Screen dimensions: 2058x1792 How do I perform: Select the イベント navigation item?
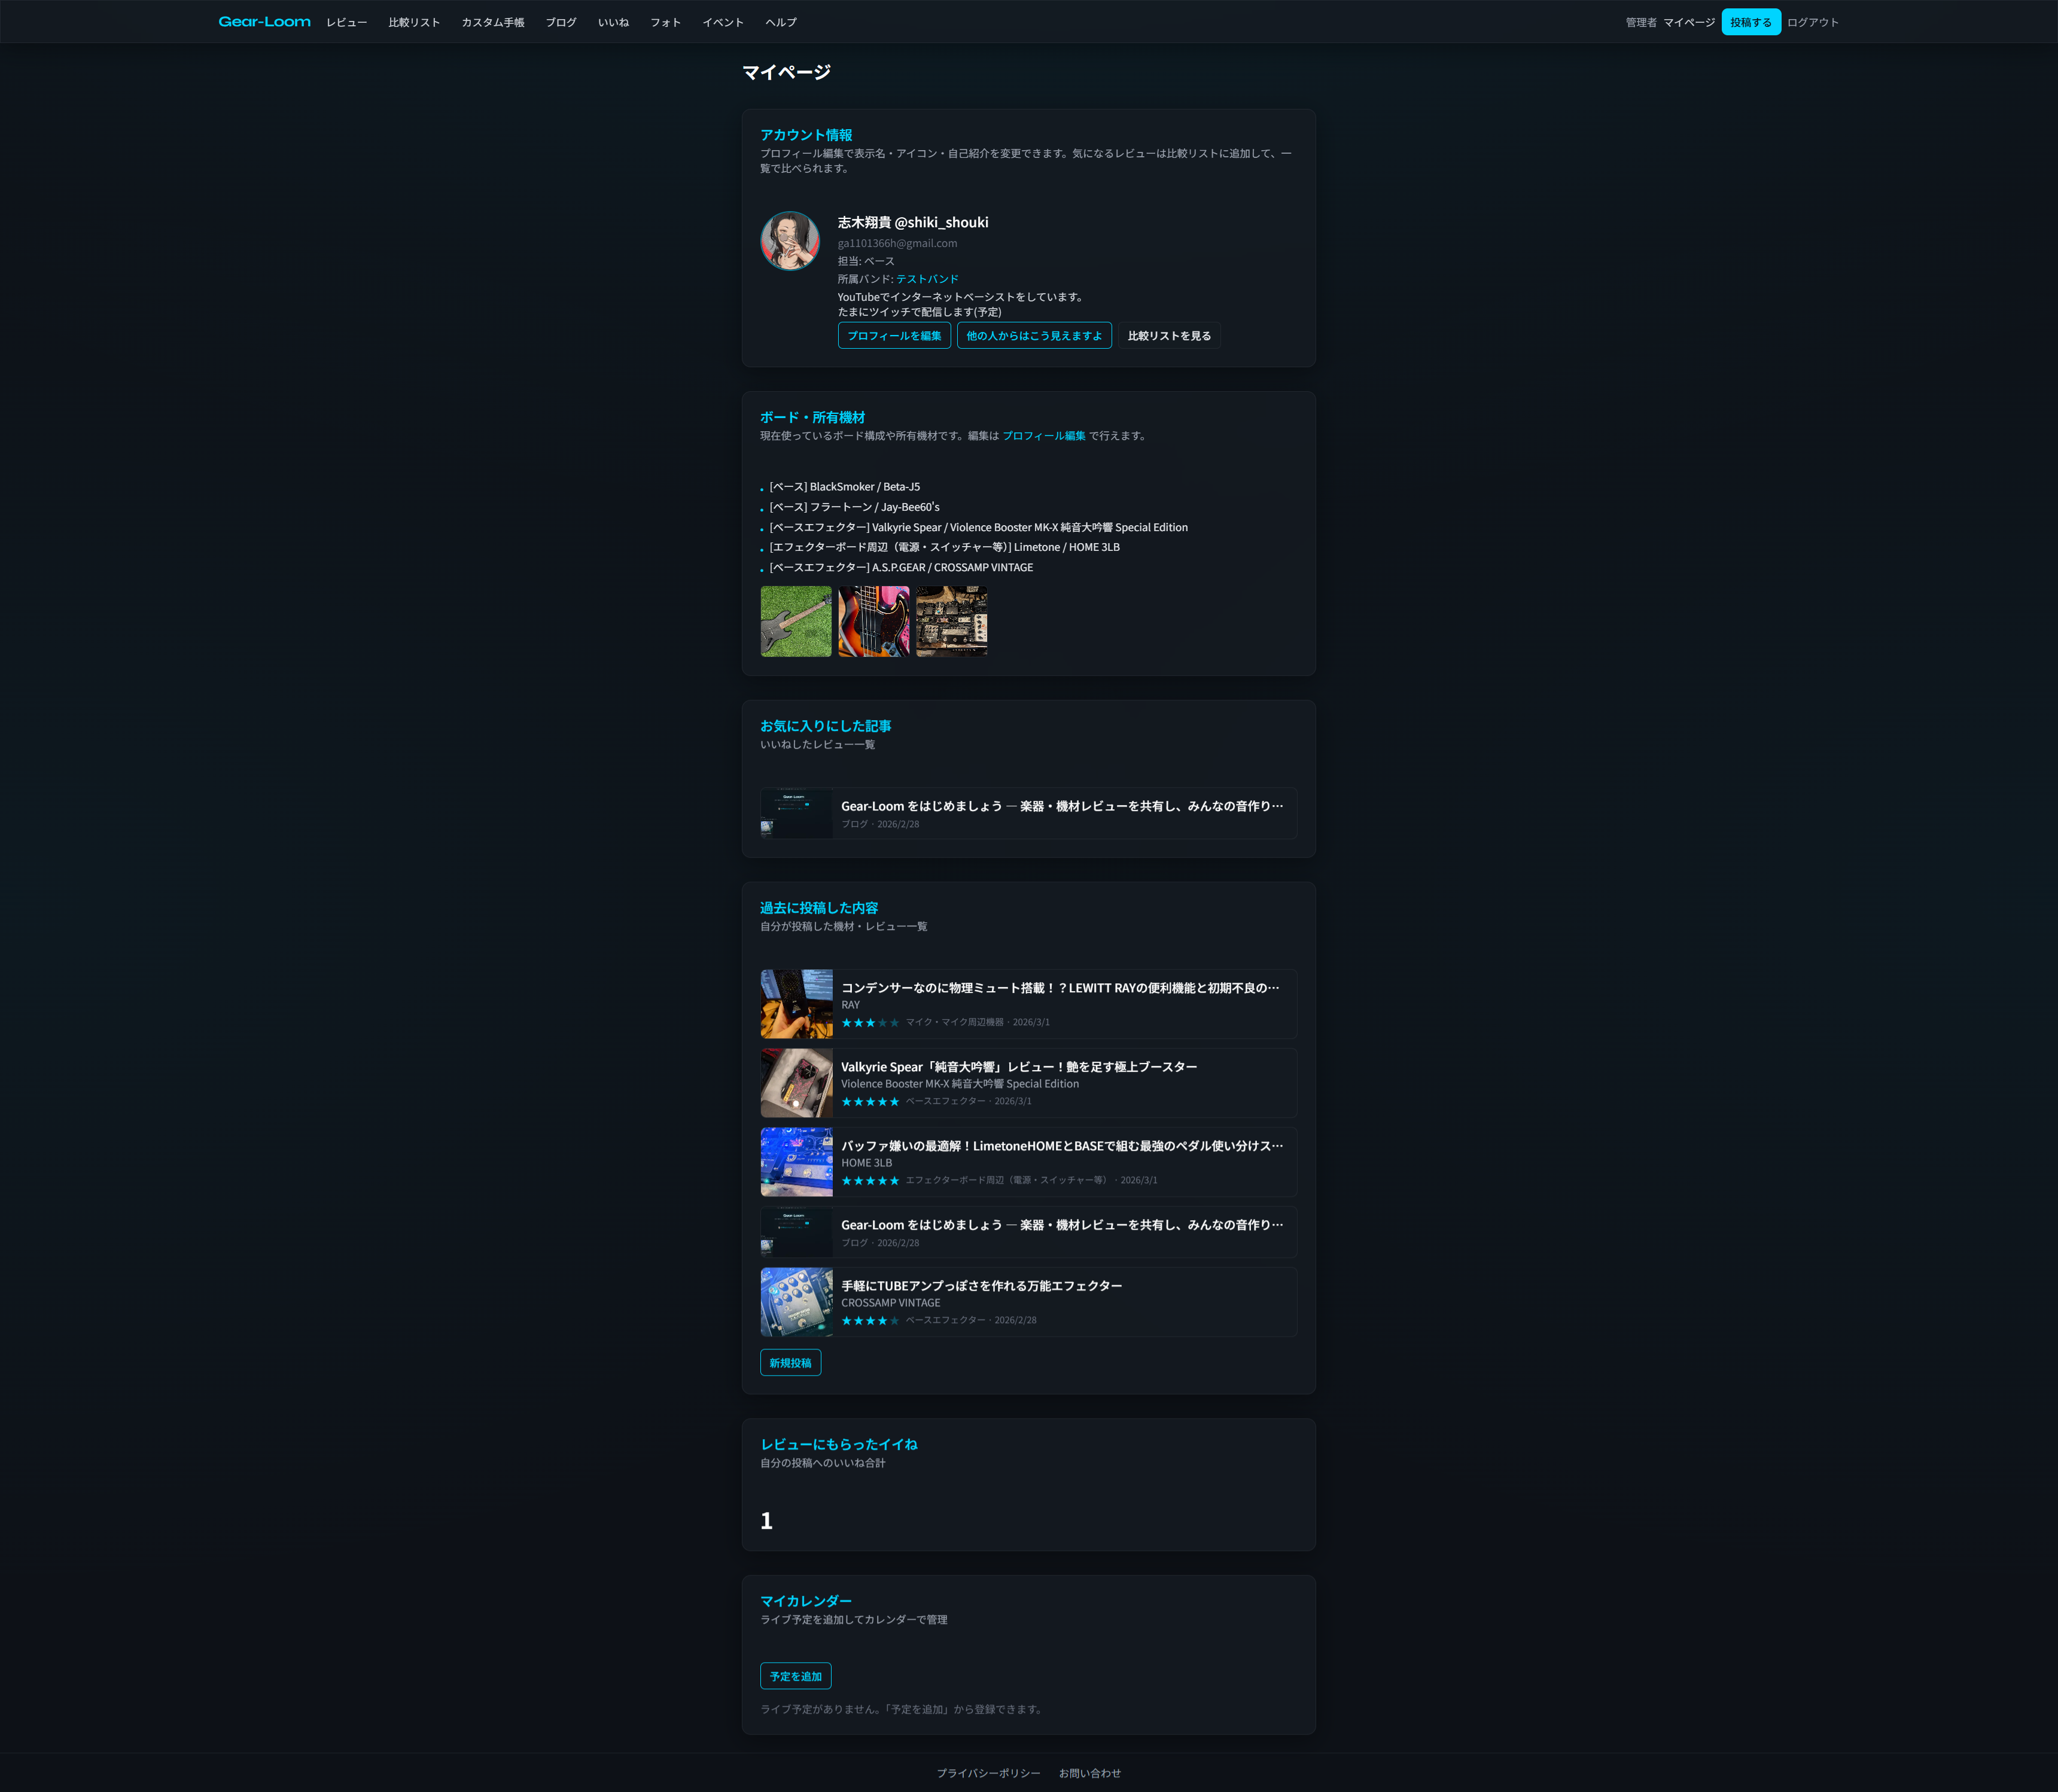tap(722, 22)
